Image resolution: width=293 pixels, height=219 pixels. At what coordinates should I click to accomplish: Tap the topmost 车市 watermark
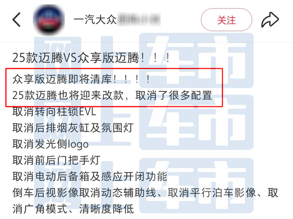pos(196,61)
